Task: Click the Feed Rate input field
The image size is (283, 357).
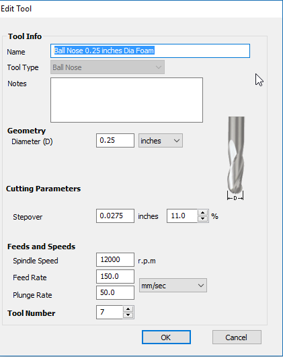Action: 115,276
